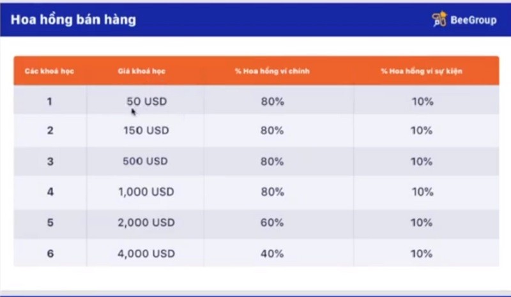Click course number 1 cell
This screenshot has height=297, width=511.
pyautogui.click(x=50, y=102)
